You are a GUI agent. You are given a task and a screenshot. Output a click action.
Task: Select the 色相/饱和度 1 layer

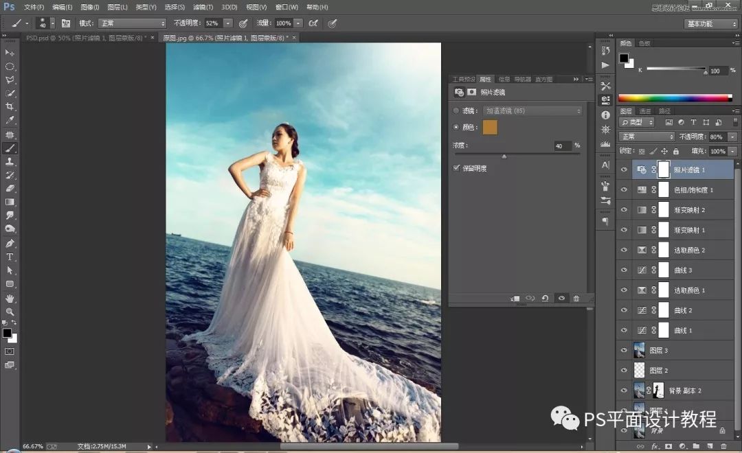coord(694,190)
